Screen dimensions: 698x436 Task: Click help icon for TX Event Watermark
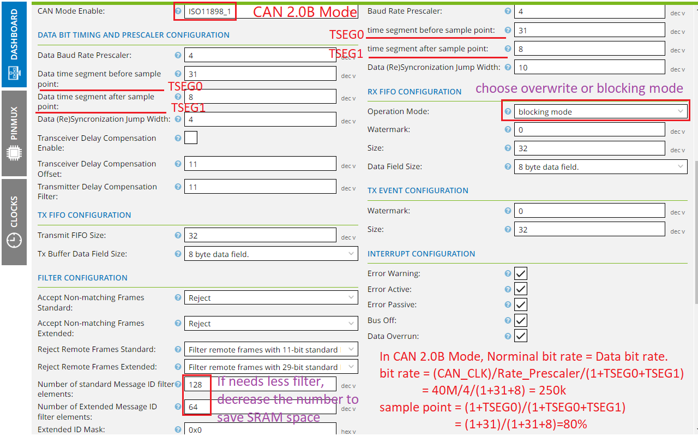point(508,211)
